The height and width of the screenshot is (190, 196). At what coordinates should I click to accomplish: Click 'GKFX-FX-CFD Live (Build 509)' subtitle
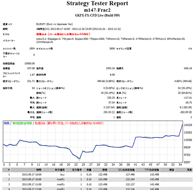point(97,15)
